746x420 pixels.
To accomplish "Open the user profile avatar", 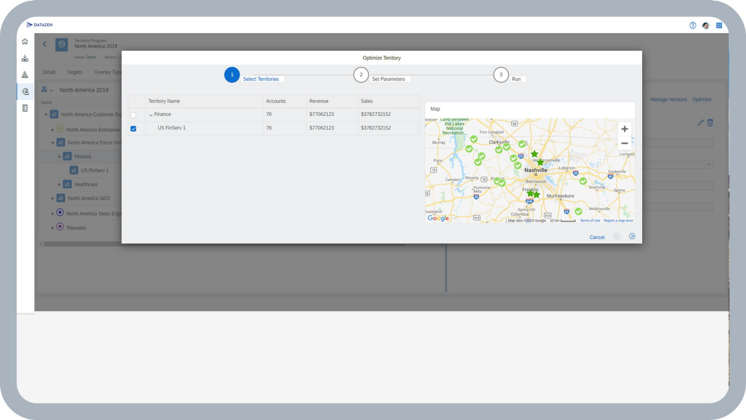I will click(706, 25).
